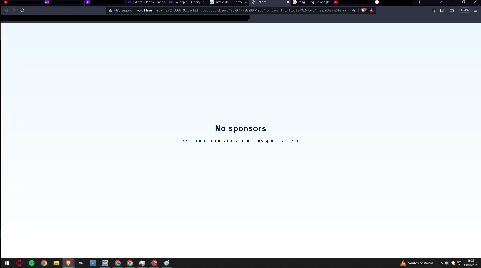Click the 'Não seguro' security warning
The image size is (481, 268).
[x=120, y=10]
